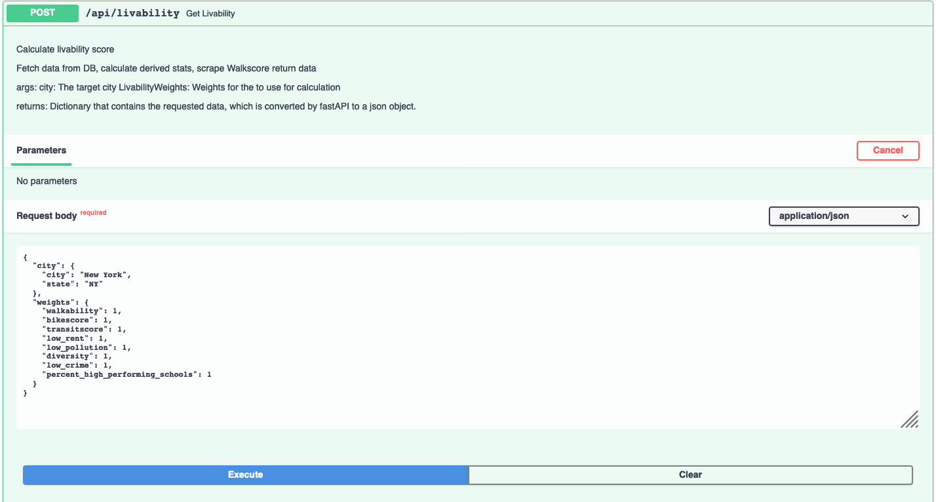Click 'Calculate livability score' description line
The width and height of the screenshot is (936, 502).
(x=65, y=49)
